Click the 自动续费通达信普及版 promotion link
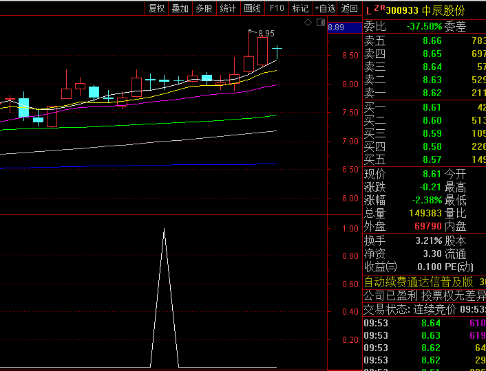The height and width of the screenshot is (371, 486). (x=419, y=282)
